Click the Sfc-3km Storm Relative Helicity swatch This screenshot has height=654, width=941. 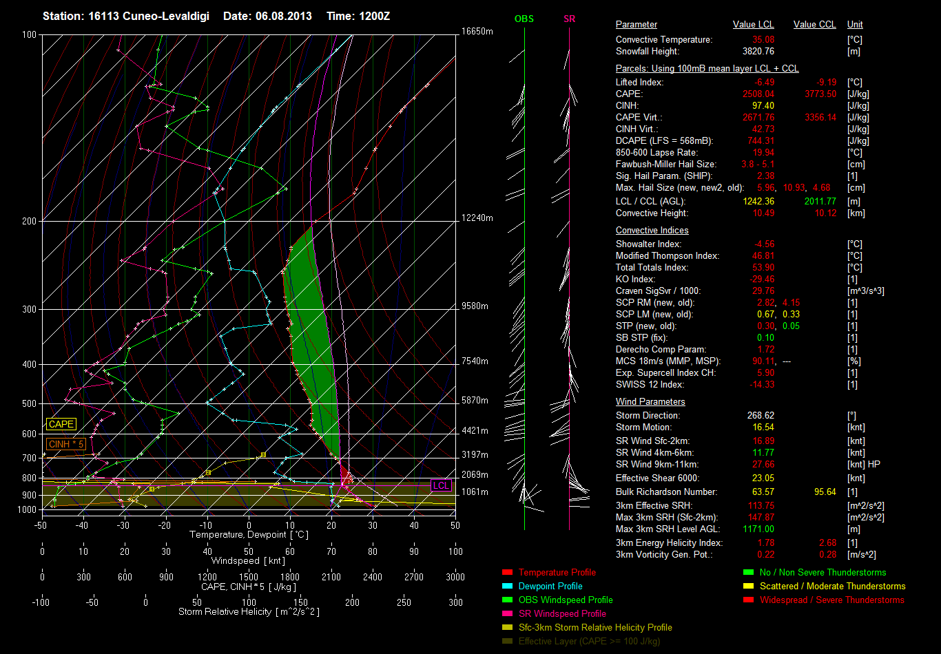coord(507,628)
